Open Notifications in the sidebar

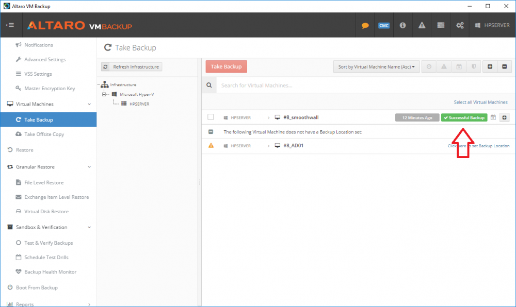coord(39,45)
